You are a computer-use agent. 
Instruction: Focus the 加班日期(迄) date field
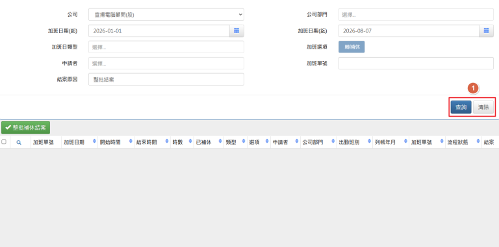click(409, 31)
